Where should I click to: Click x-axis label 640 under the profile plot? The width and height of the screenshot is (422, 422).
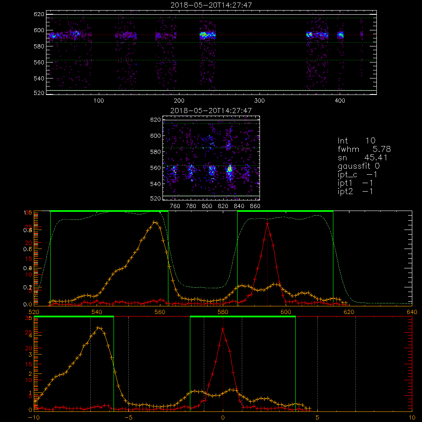click(x=412, y=312)
